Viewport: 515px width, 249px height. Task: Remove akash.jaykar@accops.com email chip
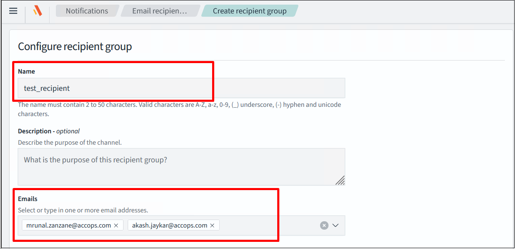pos(212,225)
